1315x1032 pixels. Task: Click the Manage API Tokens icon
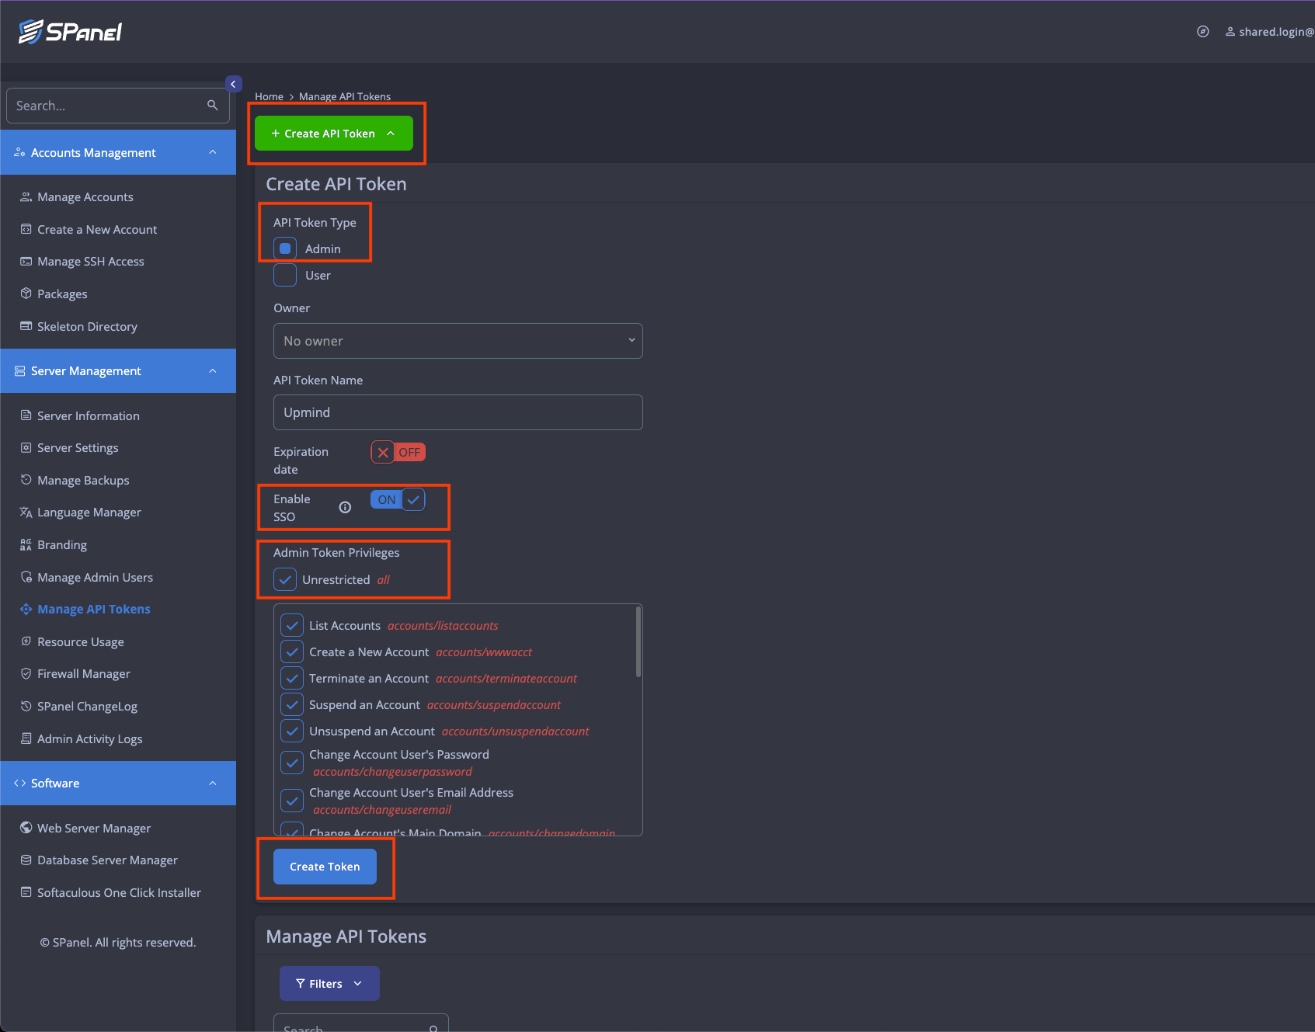(x=26, y=610)
